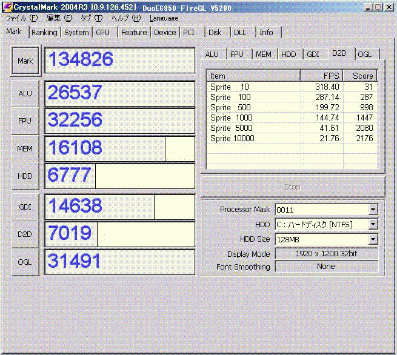Image resolution: width=397 pixels, height=355 pixels.
Task: Switch to the Feature tab
Action: (x=134, y=32)
